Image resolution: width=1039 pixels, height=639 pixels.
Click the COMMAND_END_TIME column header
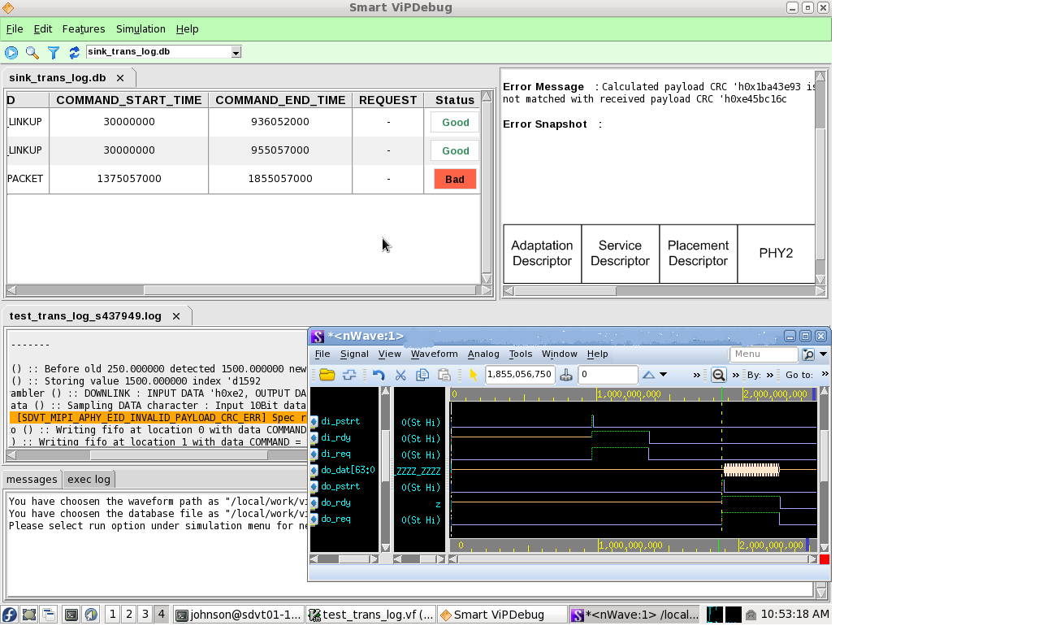280,100
